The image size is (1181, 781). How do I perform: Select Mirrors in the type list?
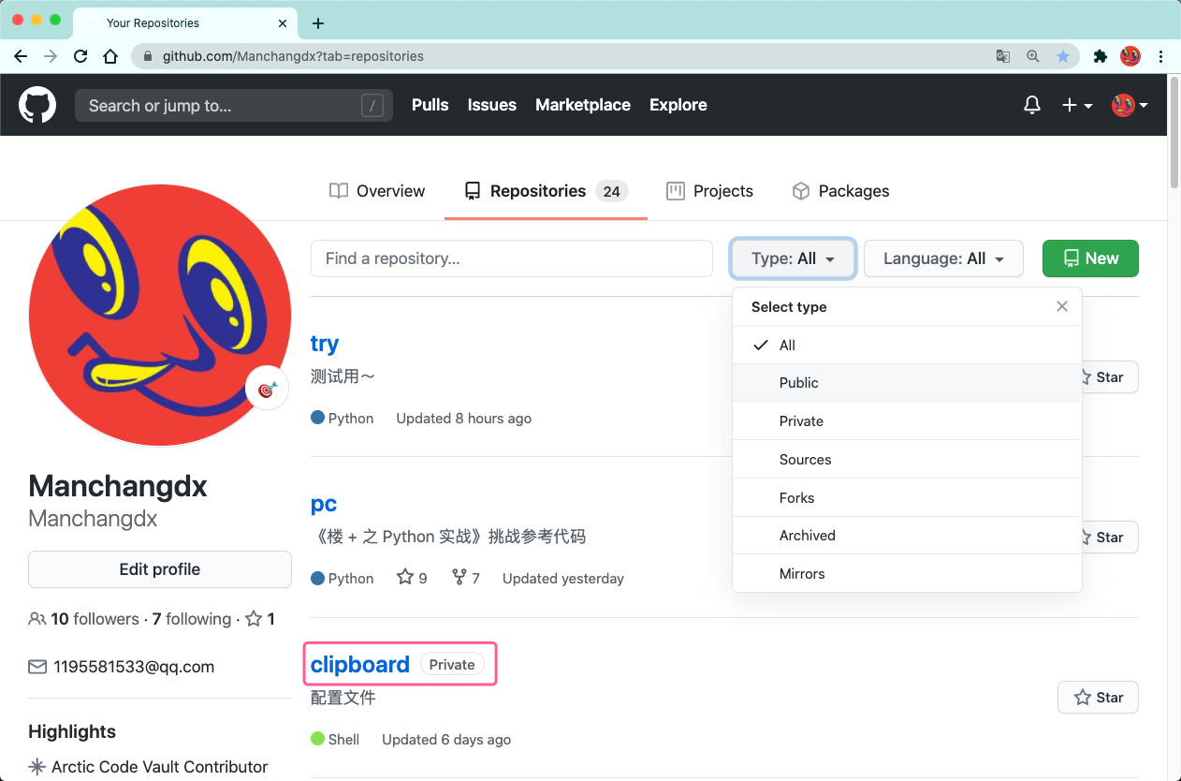[x=907, y=574]
